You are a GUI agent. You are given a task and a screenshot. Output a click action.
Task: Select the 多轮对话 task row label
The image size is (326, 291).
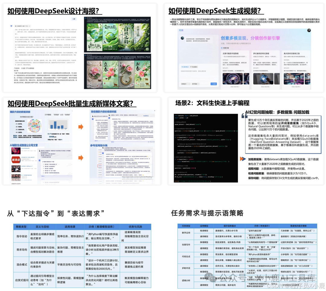[x=186, y=268]
